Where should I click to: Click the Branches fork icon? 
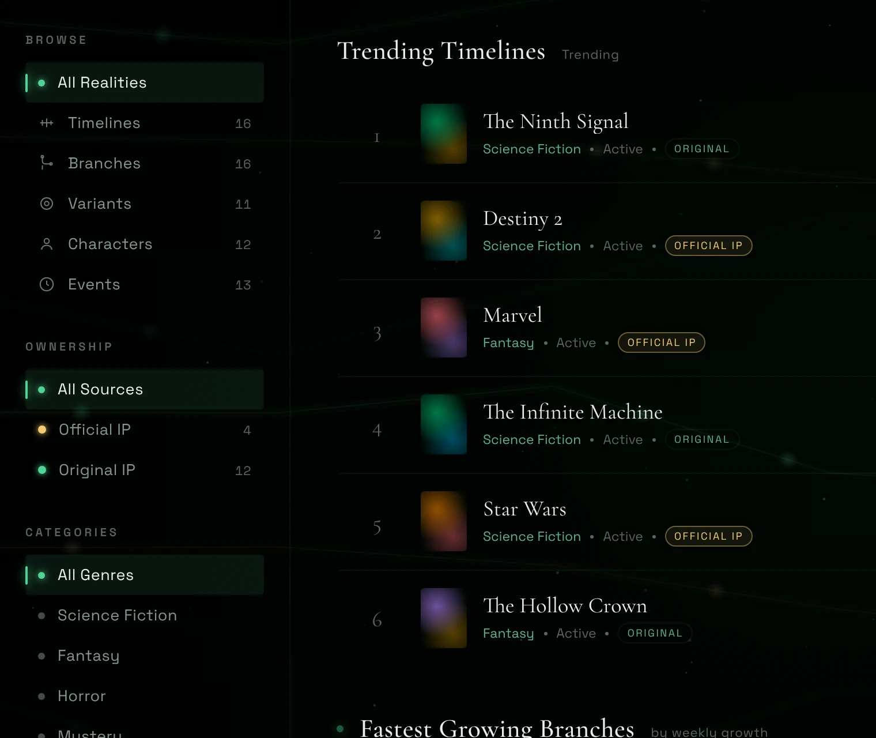(47, 163)
